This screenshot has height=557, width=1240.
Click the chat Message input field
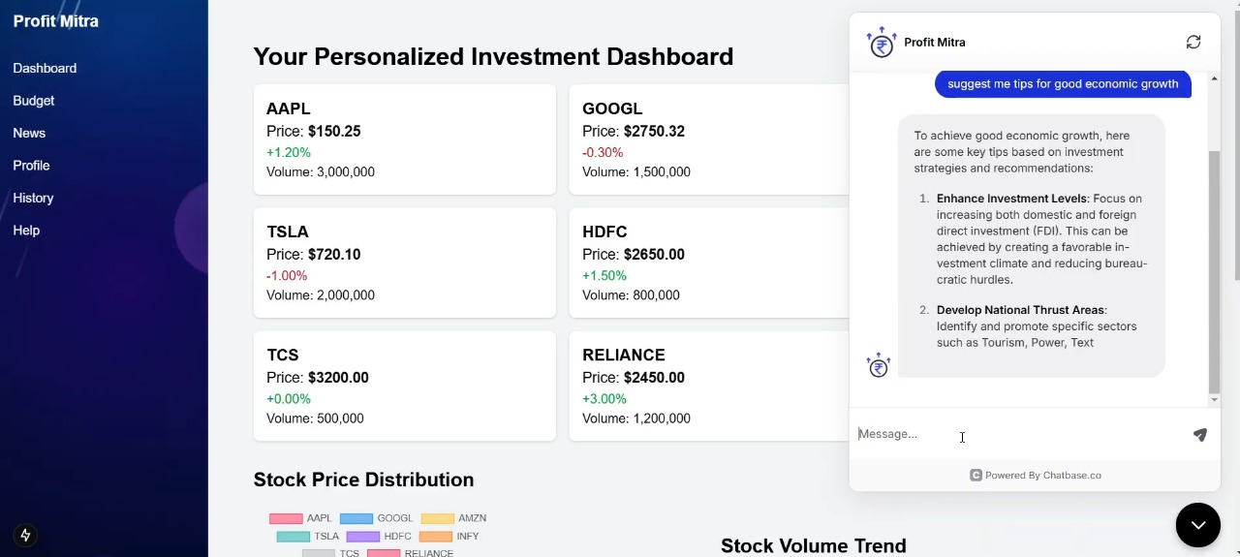(x=1017, y=434)
